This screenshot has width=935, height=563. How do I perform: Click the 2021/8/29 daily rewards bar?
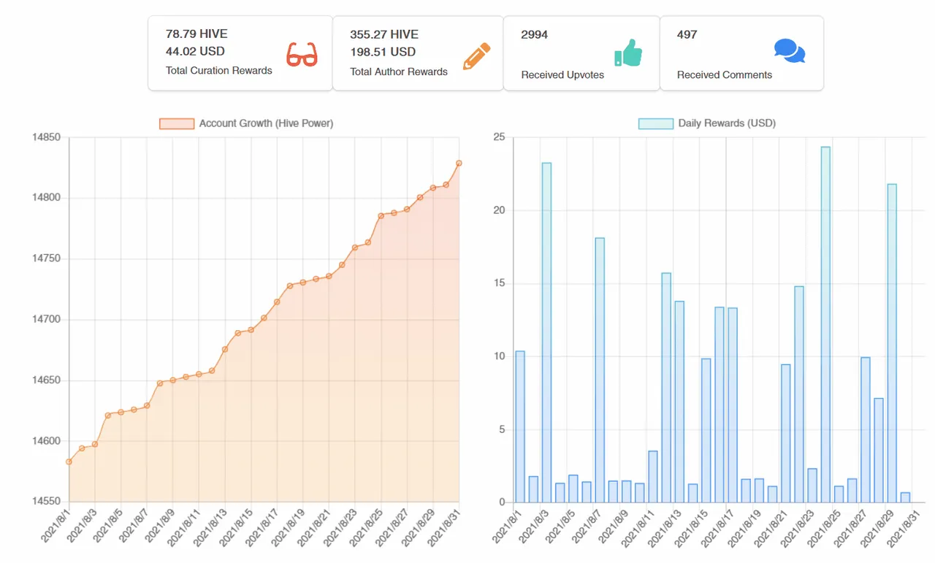pos(892,343)
